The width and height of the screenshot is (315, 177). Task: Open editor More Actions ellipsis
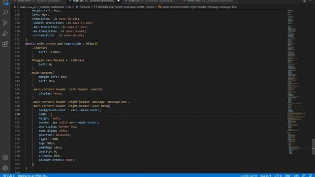[x=310, y=1]
